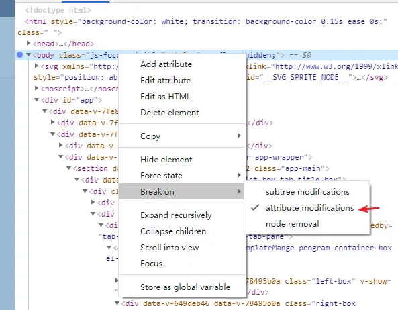
Task: Enable subtree modifications breakpoint
Action: click(x=307, y=192)
